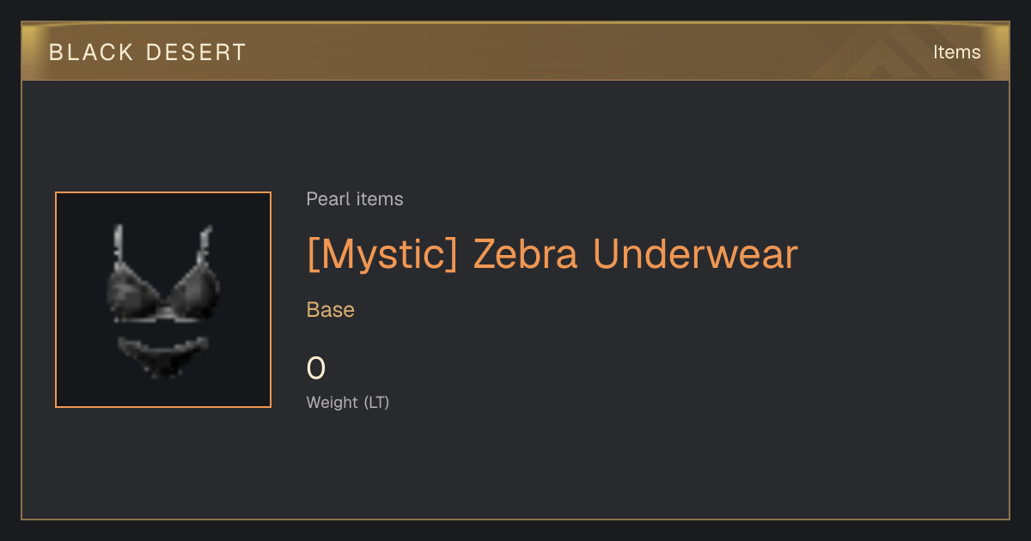Click the gold header banner center
This screenshot has width=1031, height=541.
click(515, 52)
